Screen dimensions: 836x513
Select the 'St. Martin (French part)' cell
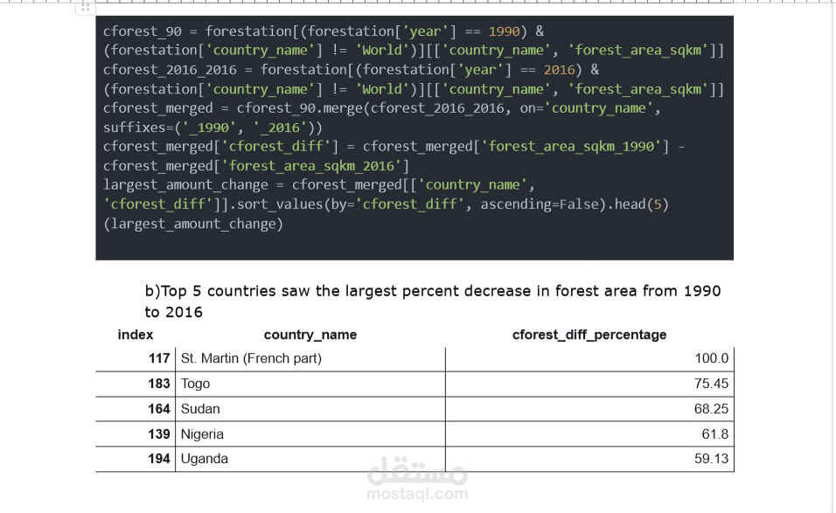pos(310,358)
